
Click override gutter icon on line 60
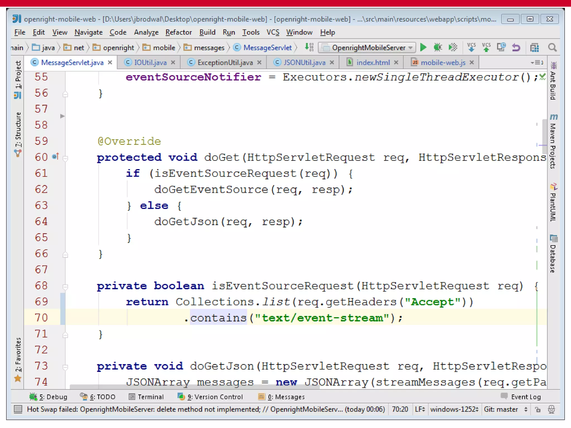click(x=55, y=157)
